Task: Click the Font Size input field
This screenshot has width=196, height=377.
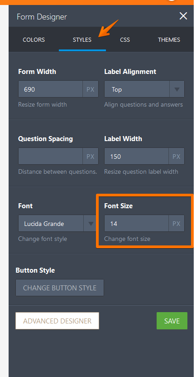Action: 137,224
